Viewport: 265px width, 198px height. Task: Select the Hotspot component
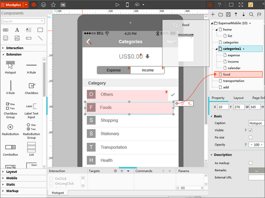[x=10, y=67]
